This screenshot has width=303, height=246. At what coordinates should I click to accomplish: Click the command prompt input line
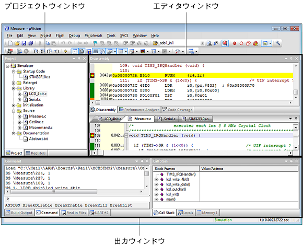click(x=77, y=199)
